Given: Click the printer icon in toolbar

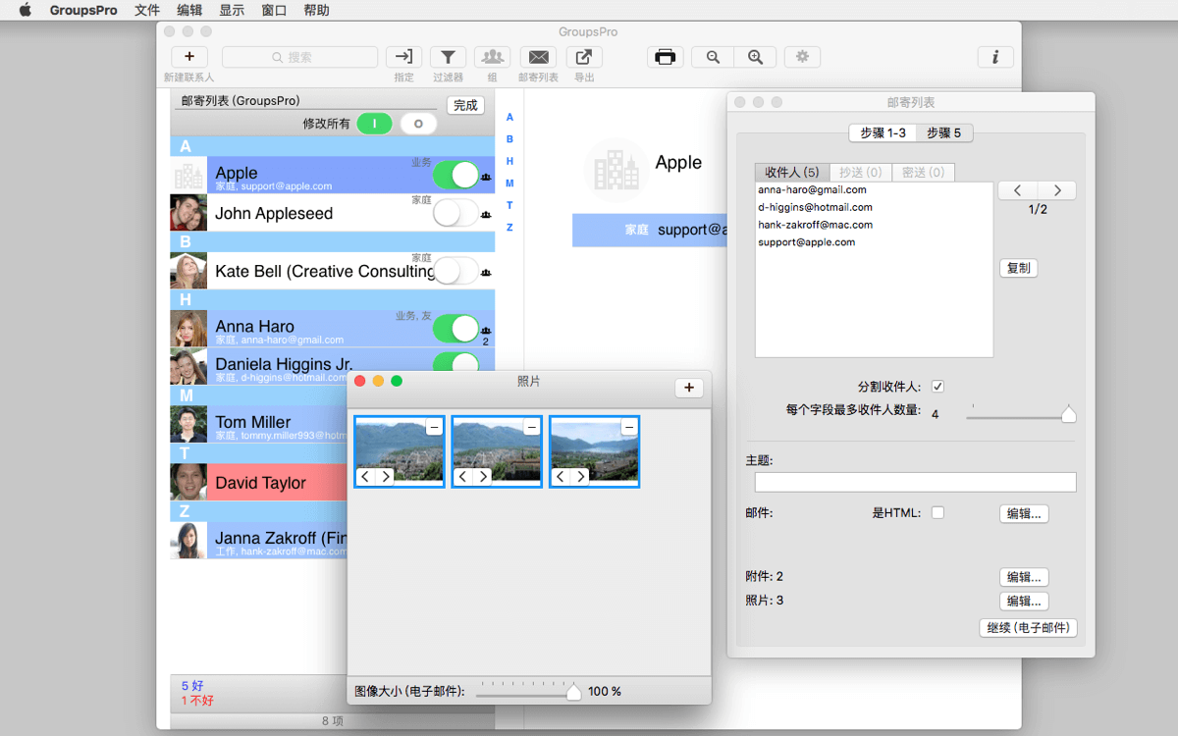Looking at the screenshot, I should tap(666, 57).
